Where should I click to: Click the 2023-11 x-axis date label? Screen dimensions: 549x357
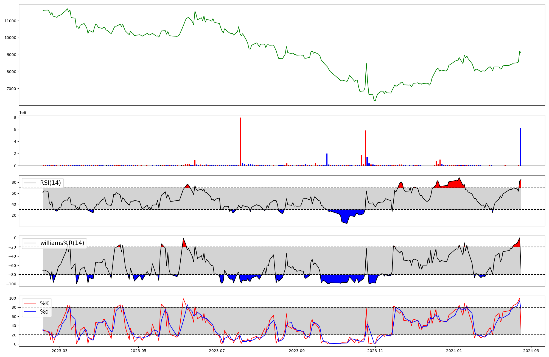(x=375, y=351)
